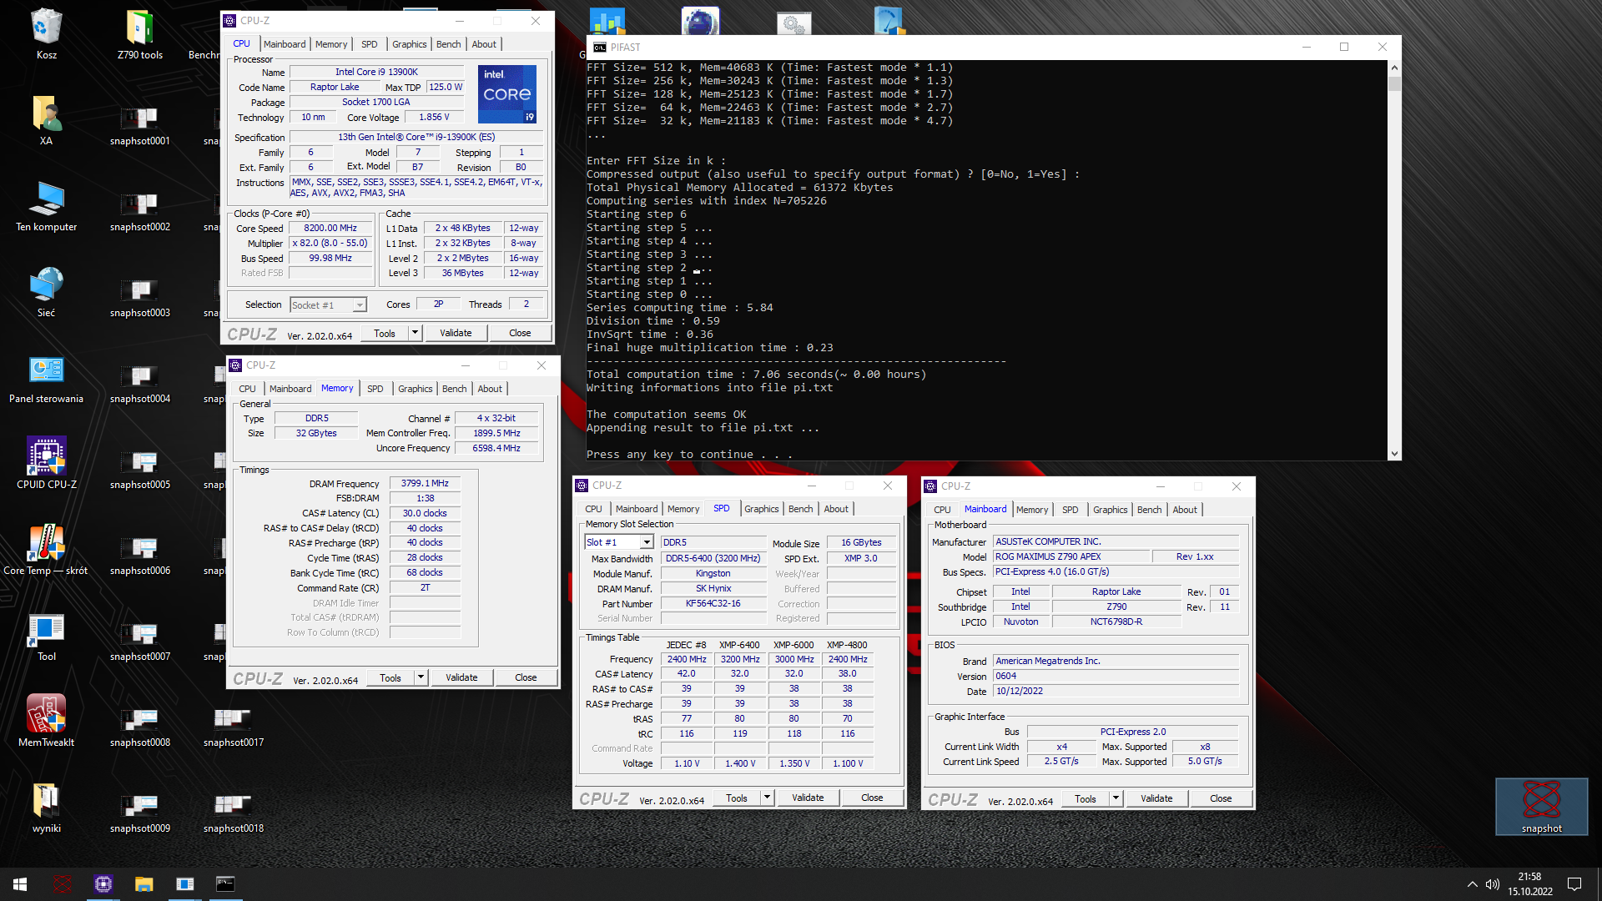Viewport: 1602px width, 901px height.
Task: Click the Core Voltage 1.856 V value
Action: (x=434, y=117)
